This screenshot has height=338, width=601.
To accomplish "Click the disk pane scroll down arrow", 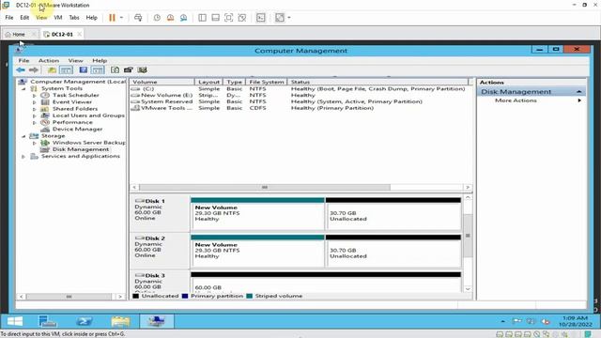I will (x=468, y=289).
